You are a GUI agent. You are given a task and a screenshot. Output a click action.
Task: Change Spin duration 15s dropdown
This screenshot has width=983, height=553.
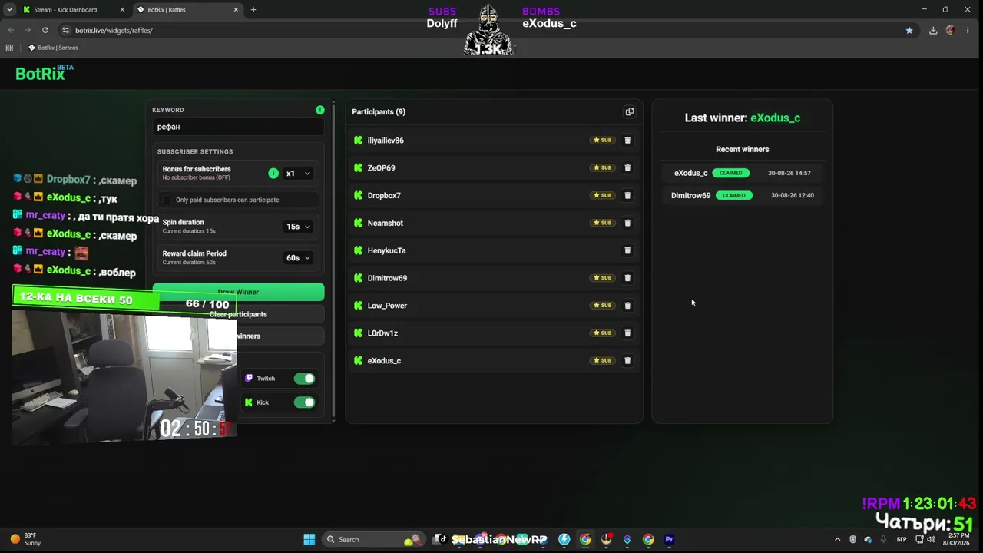298,227
